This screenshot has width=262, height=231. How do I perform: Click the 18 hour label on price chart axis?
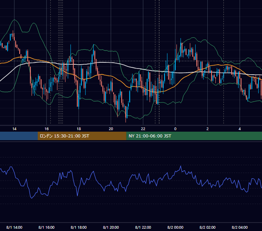[x=79, y=129]
